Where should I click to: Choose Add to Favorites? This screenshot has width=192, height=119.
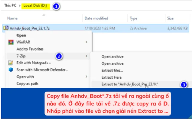tap(30, 49)
